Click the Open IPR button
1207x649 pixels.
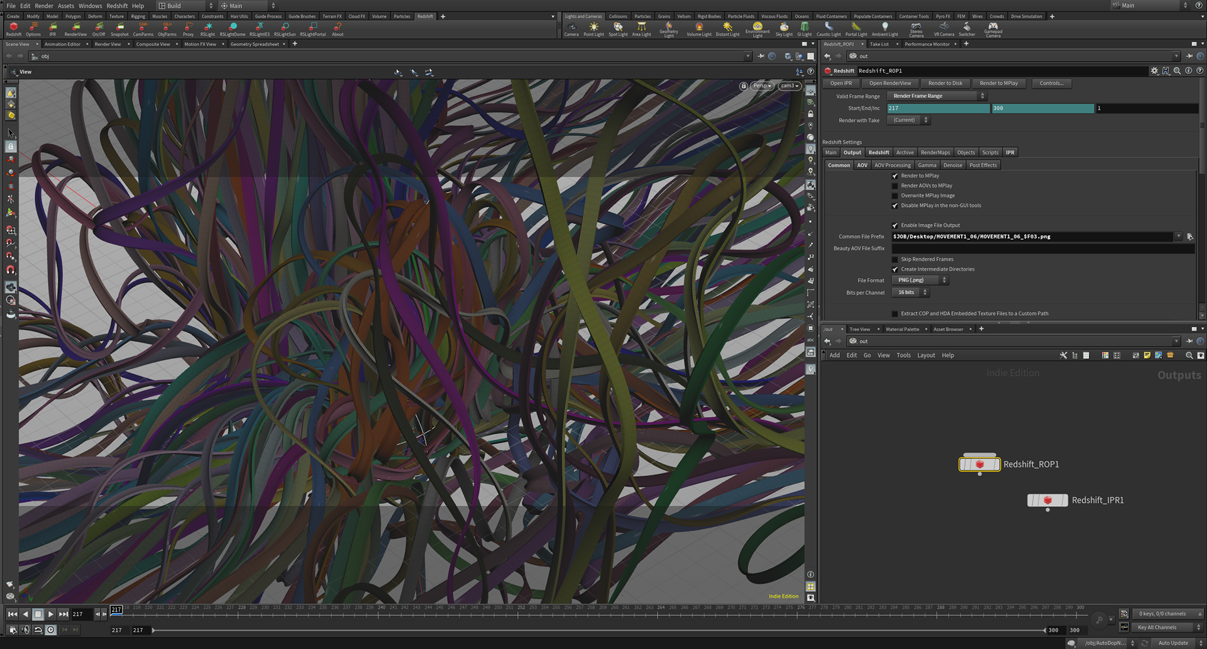[840, 83]
